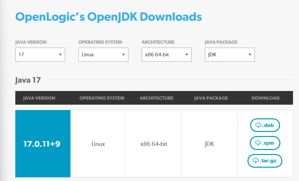Image resolution: width=299 pixels, height=181 pixels.
Task: Open the Architecture dropdown showing x86 64-bit
Action: pyautogui.click(x=167, y=55)
